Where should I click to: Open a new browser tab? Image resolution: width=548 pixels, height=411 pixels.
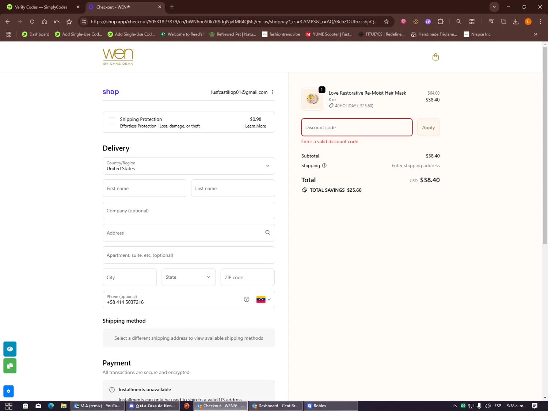[172, 7]
